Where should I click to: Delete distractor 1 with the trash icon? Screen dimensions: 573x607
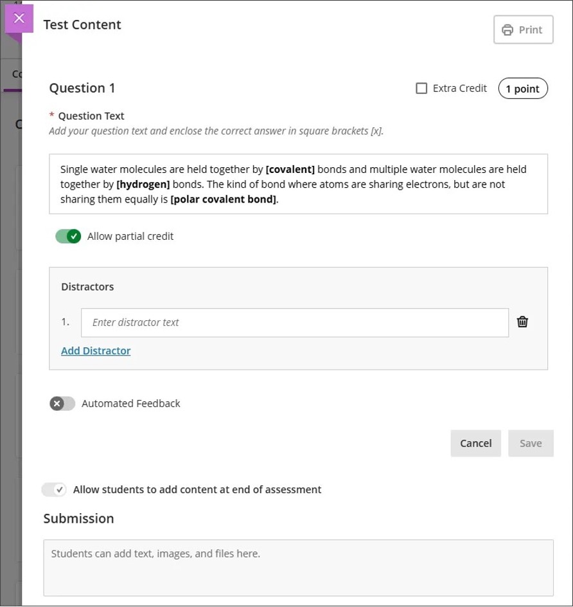[522, 322]
